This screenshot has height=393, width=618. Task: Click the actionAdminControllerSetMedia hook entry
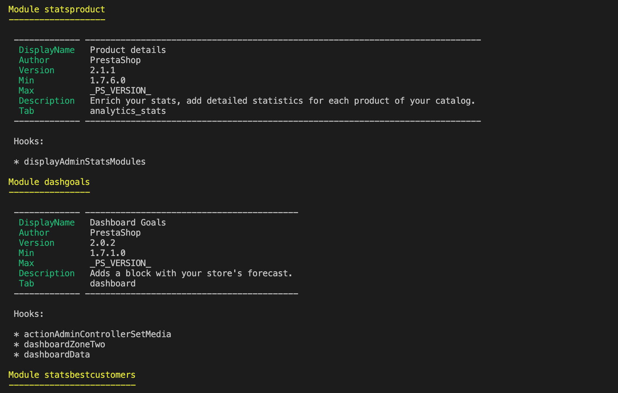[x=98, y=334]
